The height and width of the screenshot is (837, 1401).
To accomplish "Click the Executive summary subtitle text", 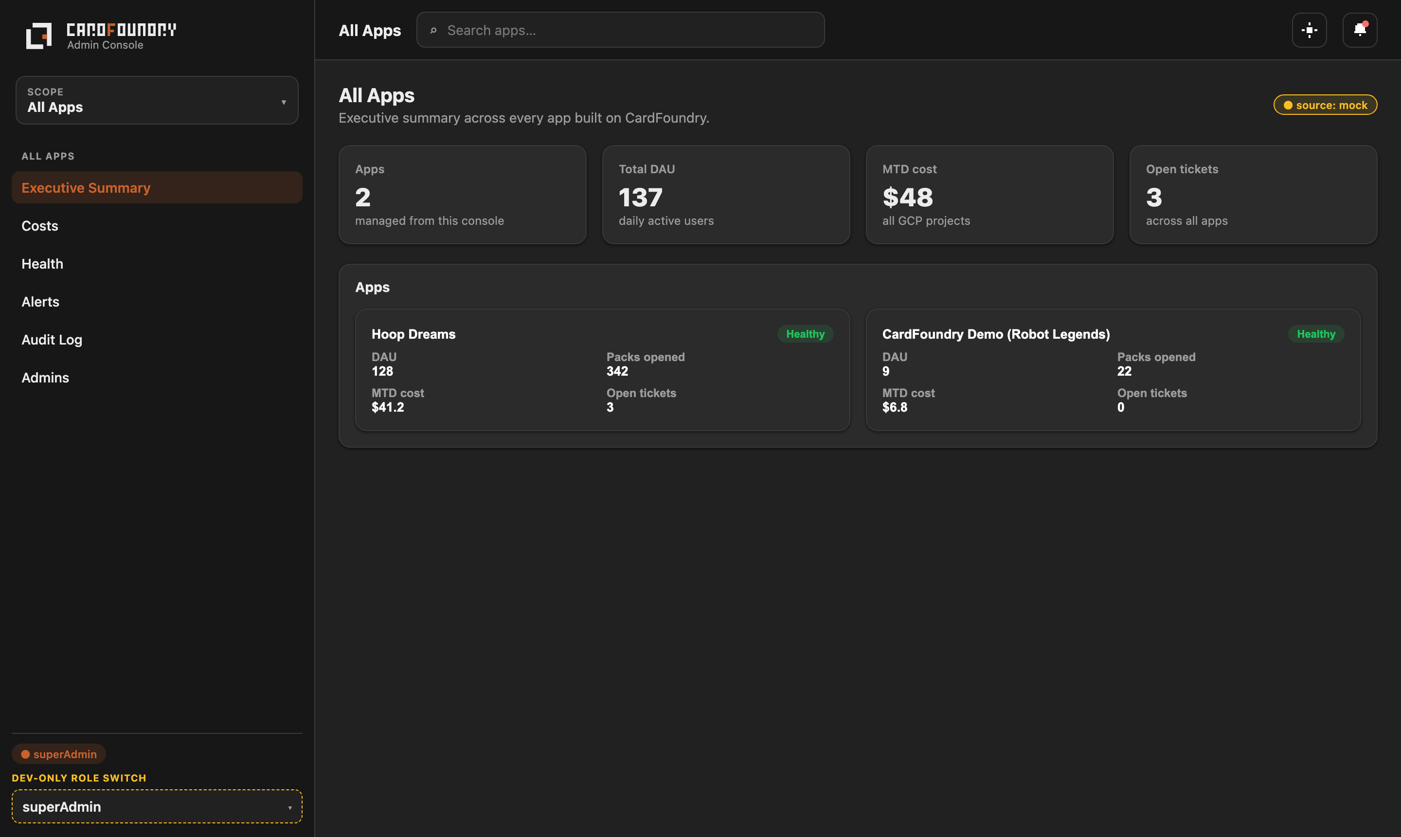I will [x=524, y=118].
